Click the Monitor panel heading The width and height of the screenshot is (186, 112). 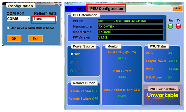coord(113,46)
